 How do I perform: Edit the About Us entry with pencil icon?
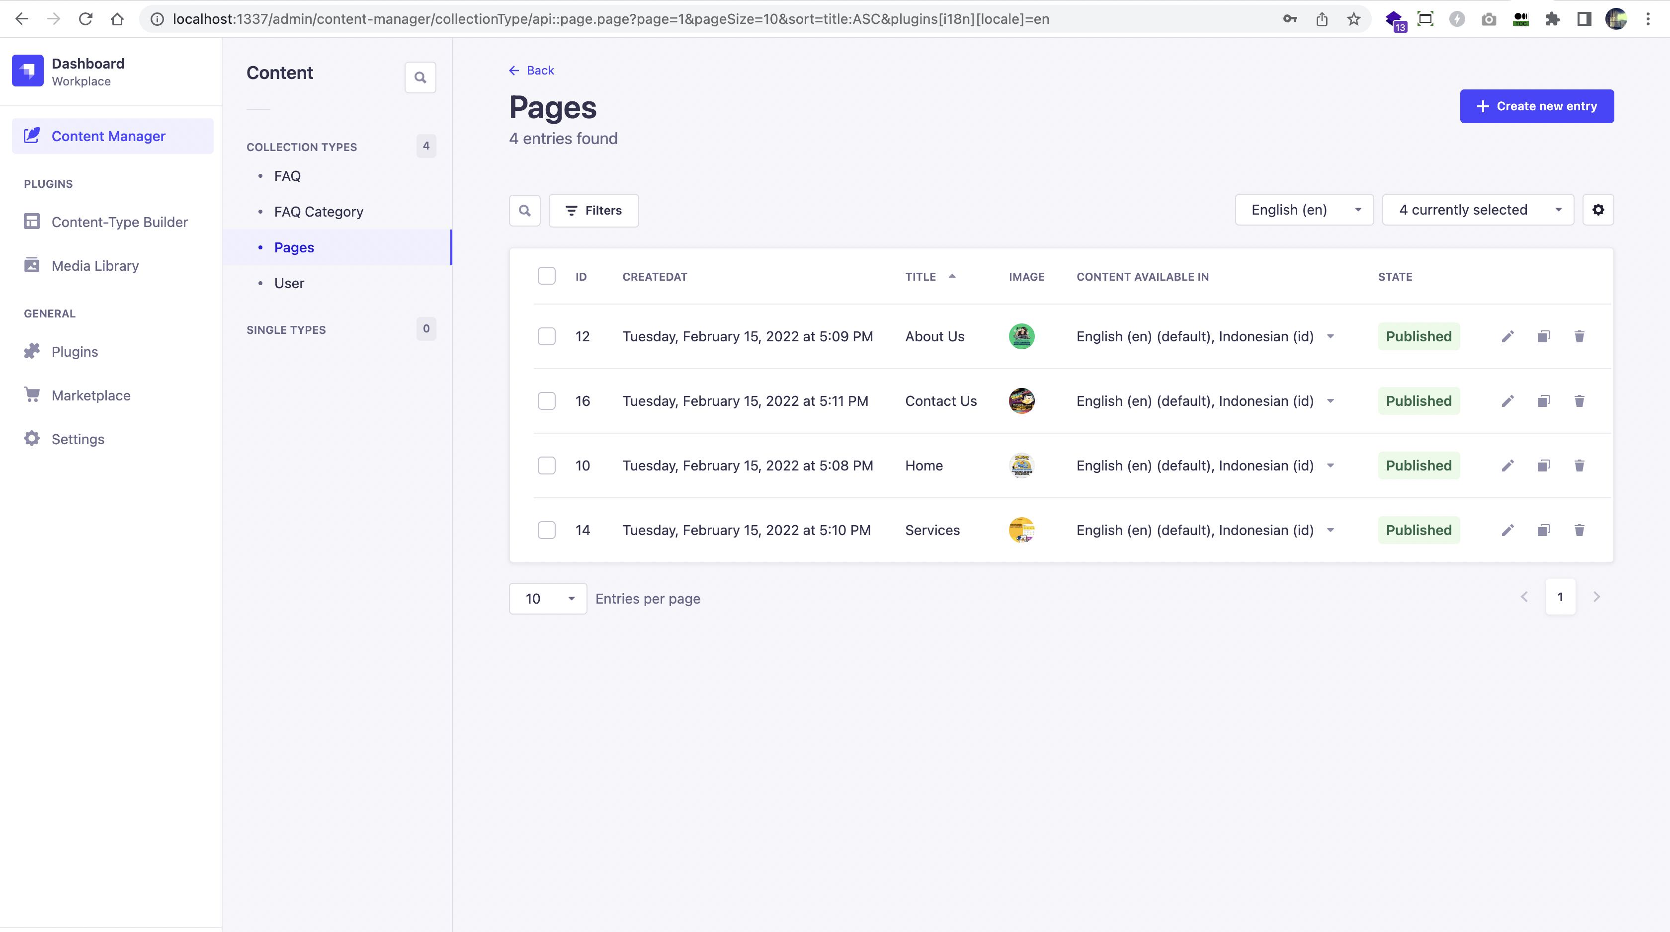1507,336
